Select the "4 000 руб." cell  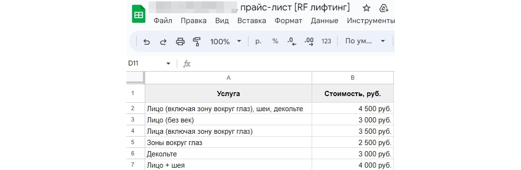click(x=353, y=165)
